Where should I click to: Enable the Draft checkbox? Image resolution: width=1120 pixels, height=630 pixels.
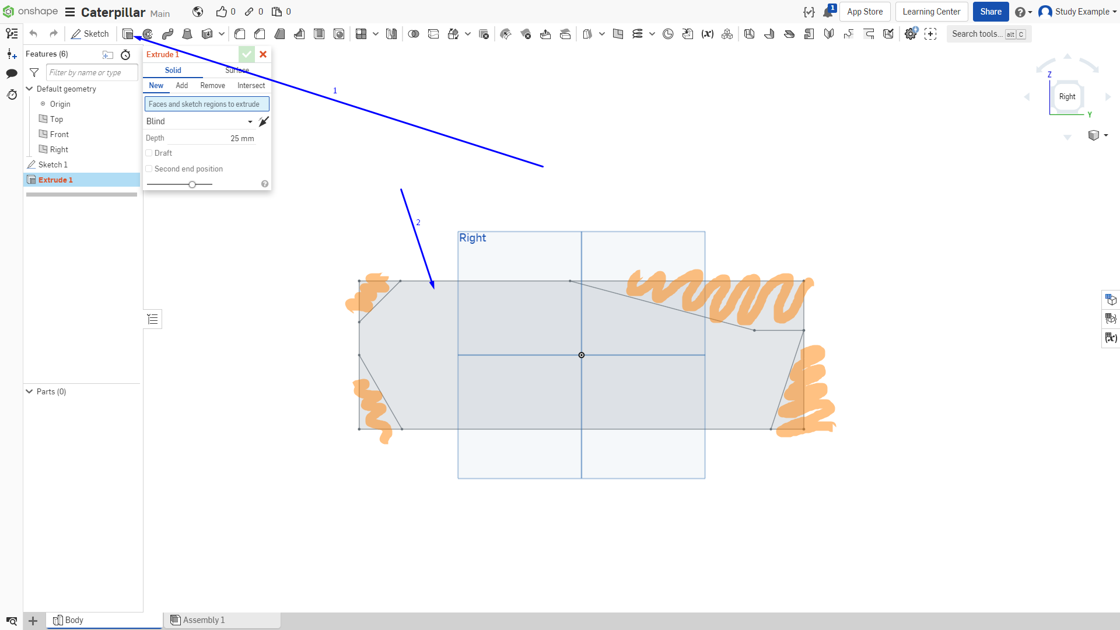pyautogui.click(x=149, y=153)
